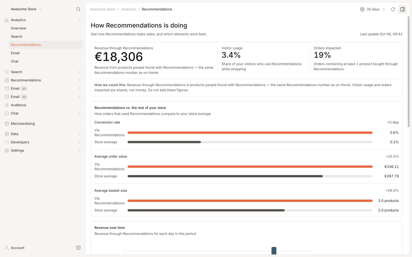Expand the Chat section chevron

80,113
